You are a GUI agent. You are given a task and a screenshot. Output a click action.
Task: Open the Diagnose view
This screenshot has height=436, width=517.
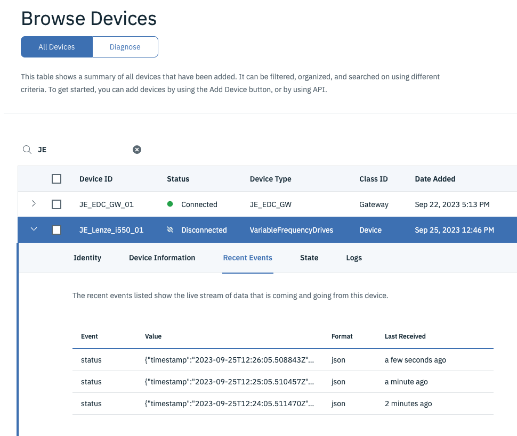(125, 47)
